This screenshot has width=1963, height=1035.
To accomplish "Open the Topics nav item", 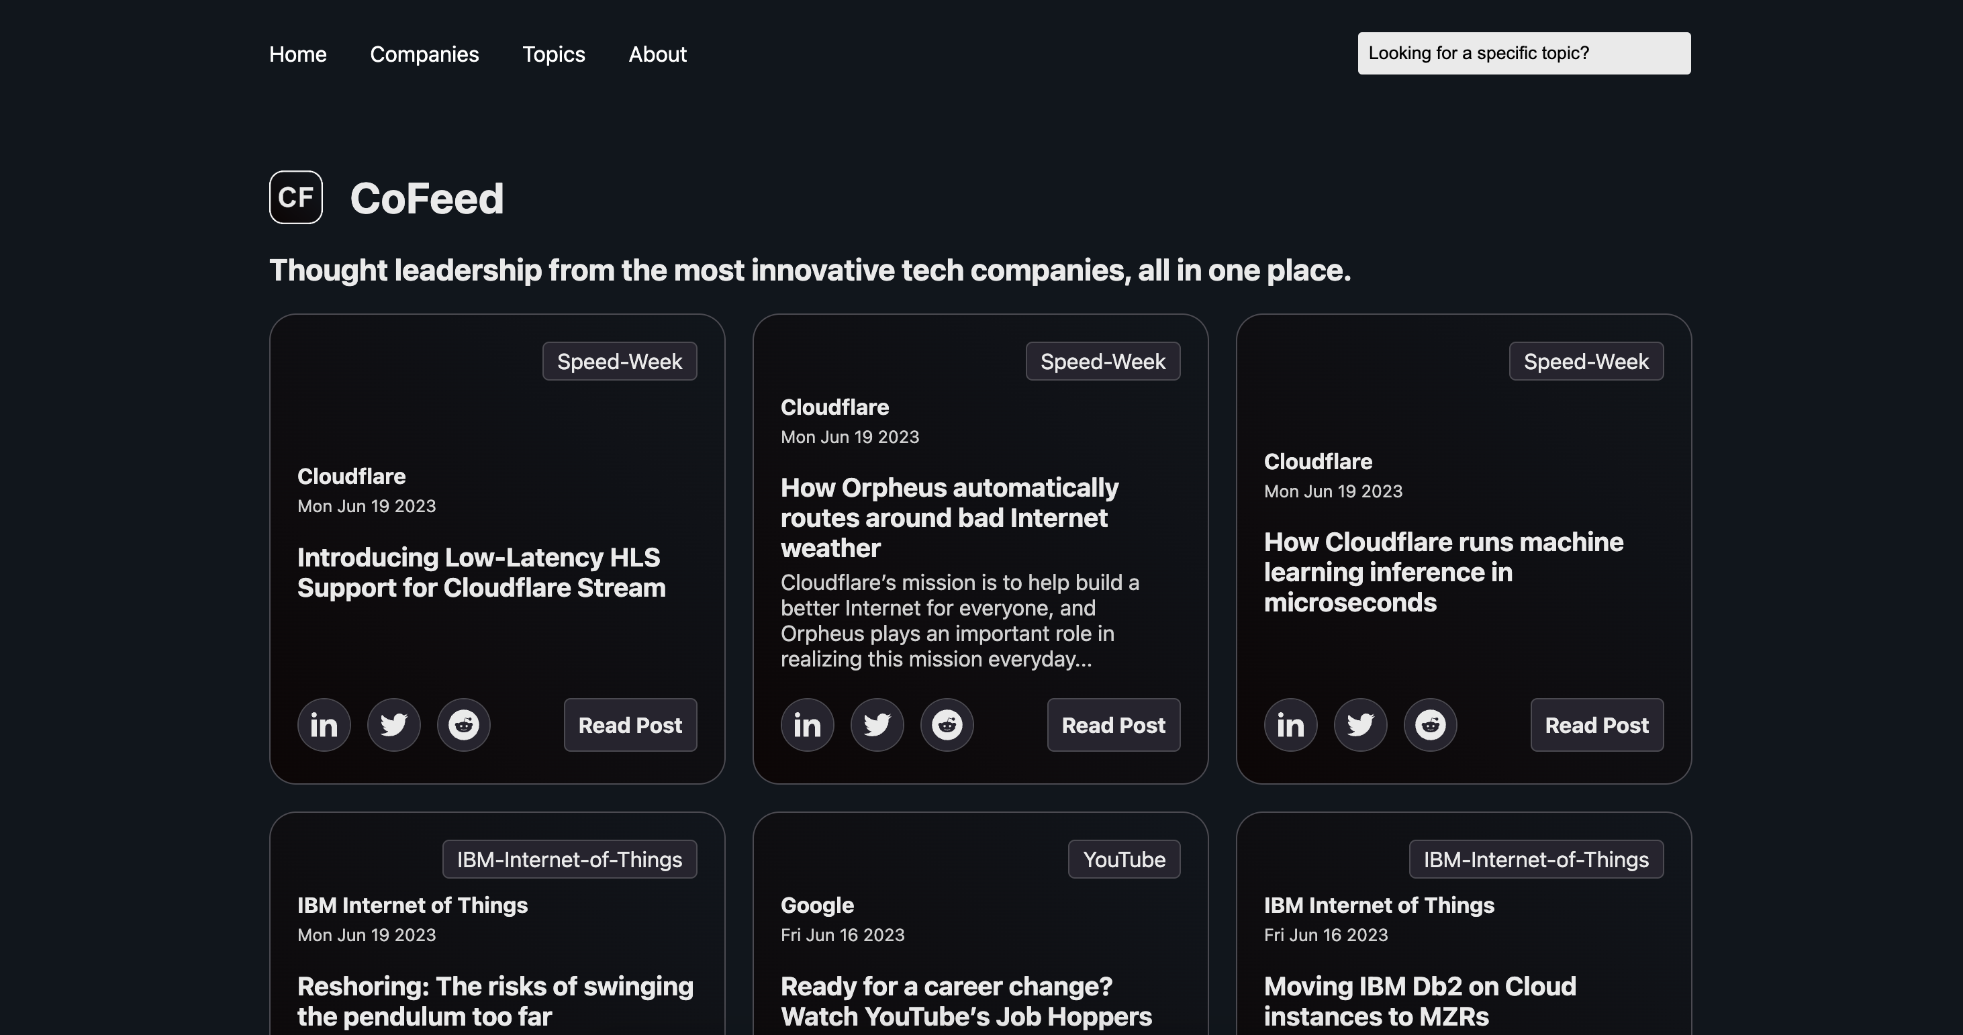I will [554, 54].
